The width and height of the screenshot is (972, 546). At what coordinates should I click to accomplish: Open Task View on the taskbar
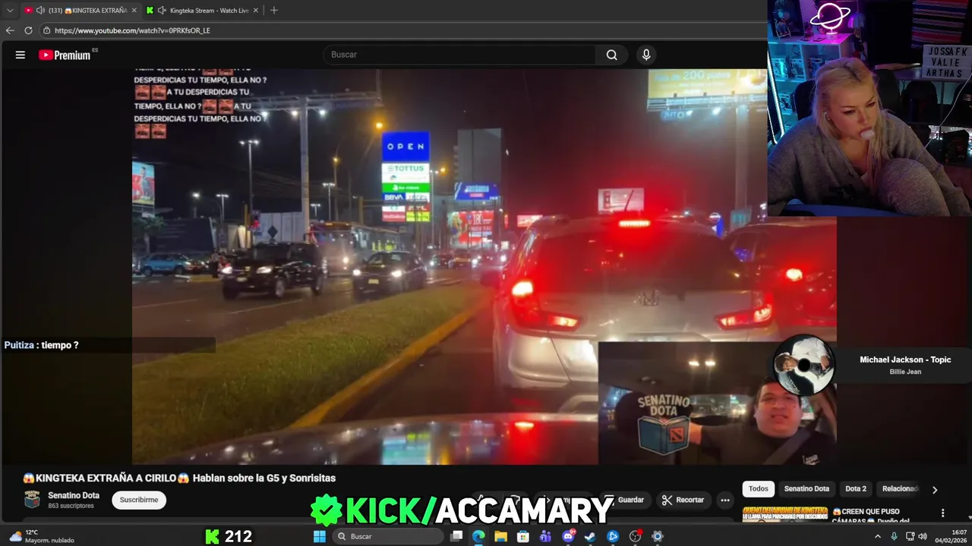[456, 536]
